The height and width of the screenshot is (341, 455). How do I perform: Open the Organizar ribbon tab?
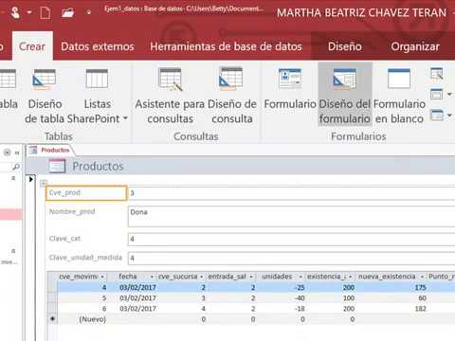[x=415, y=46]
